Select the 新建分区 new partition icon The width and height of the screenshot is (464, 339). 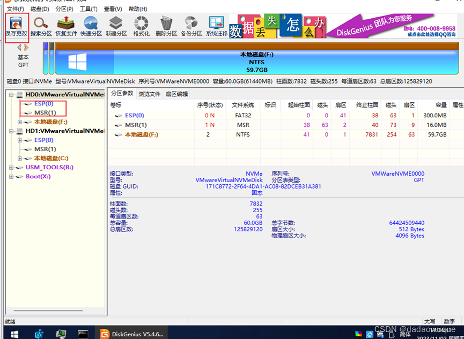[116, 26]
